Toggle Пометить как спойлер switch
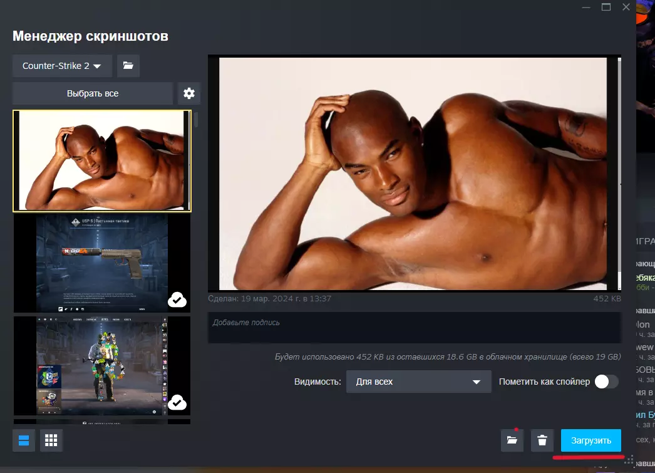The height and width of the screenshot is (473, 655). click(x=606, y=382)
